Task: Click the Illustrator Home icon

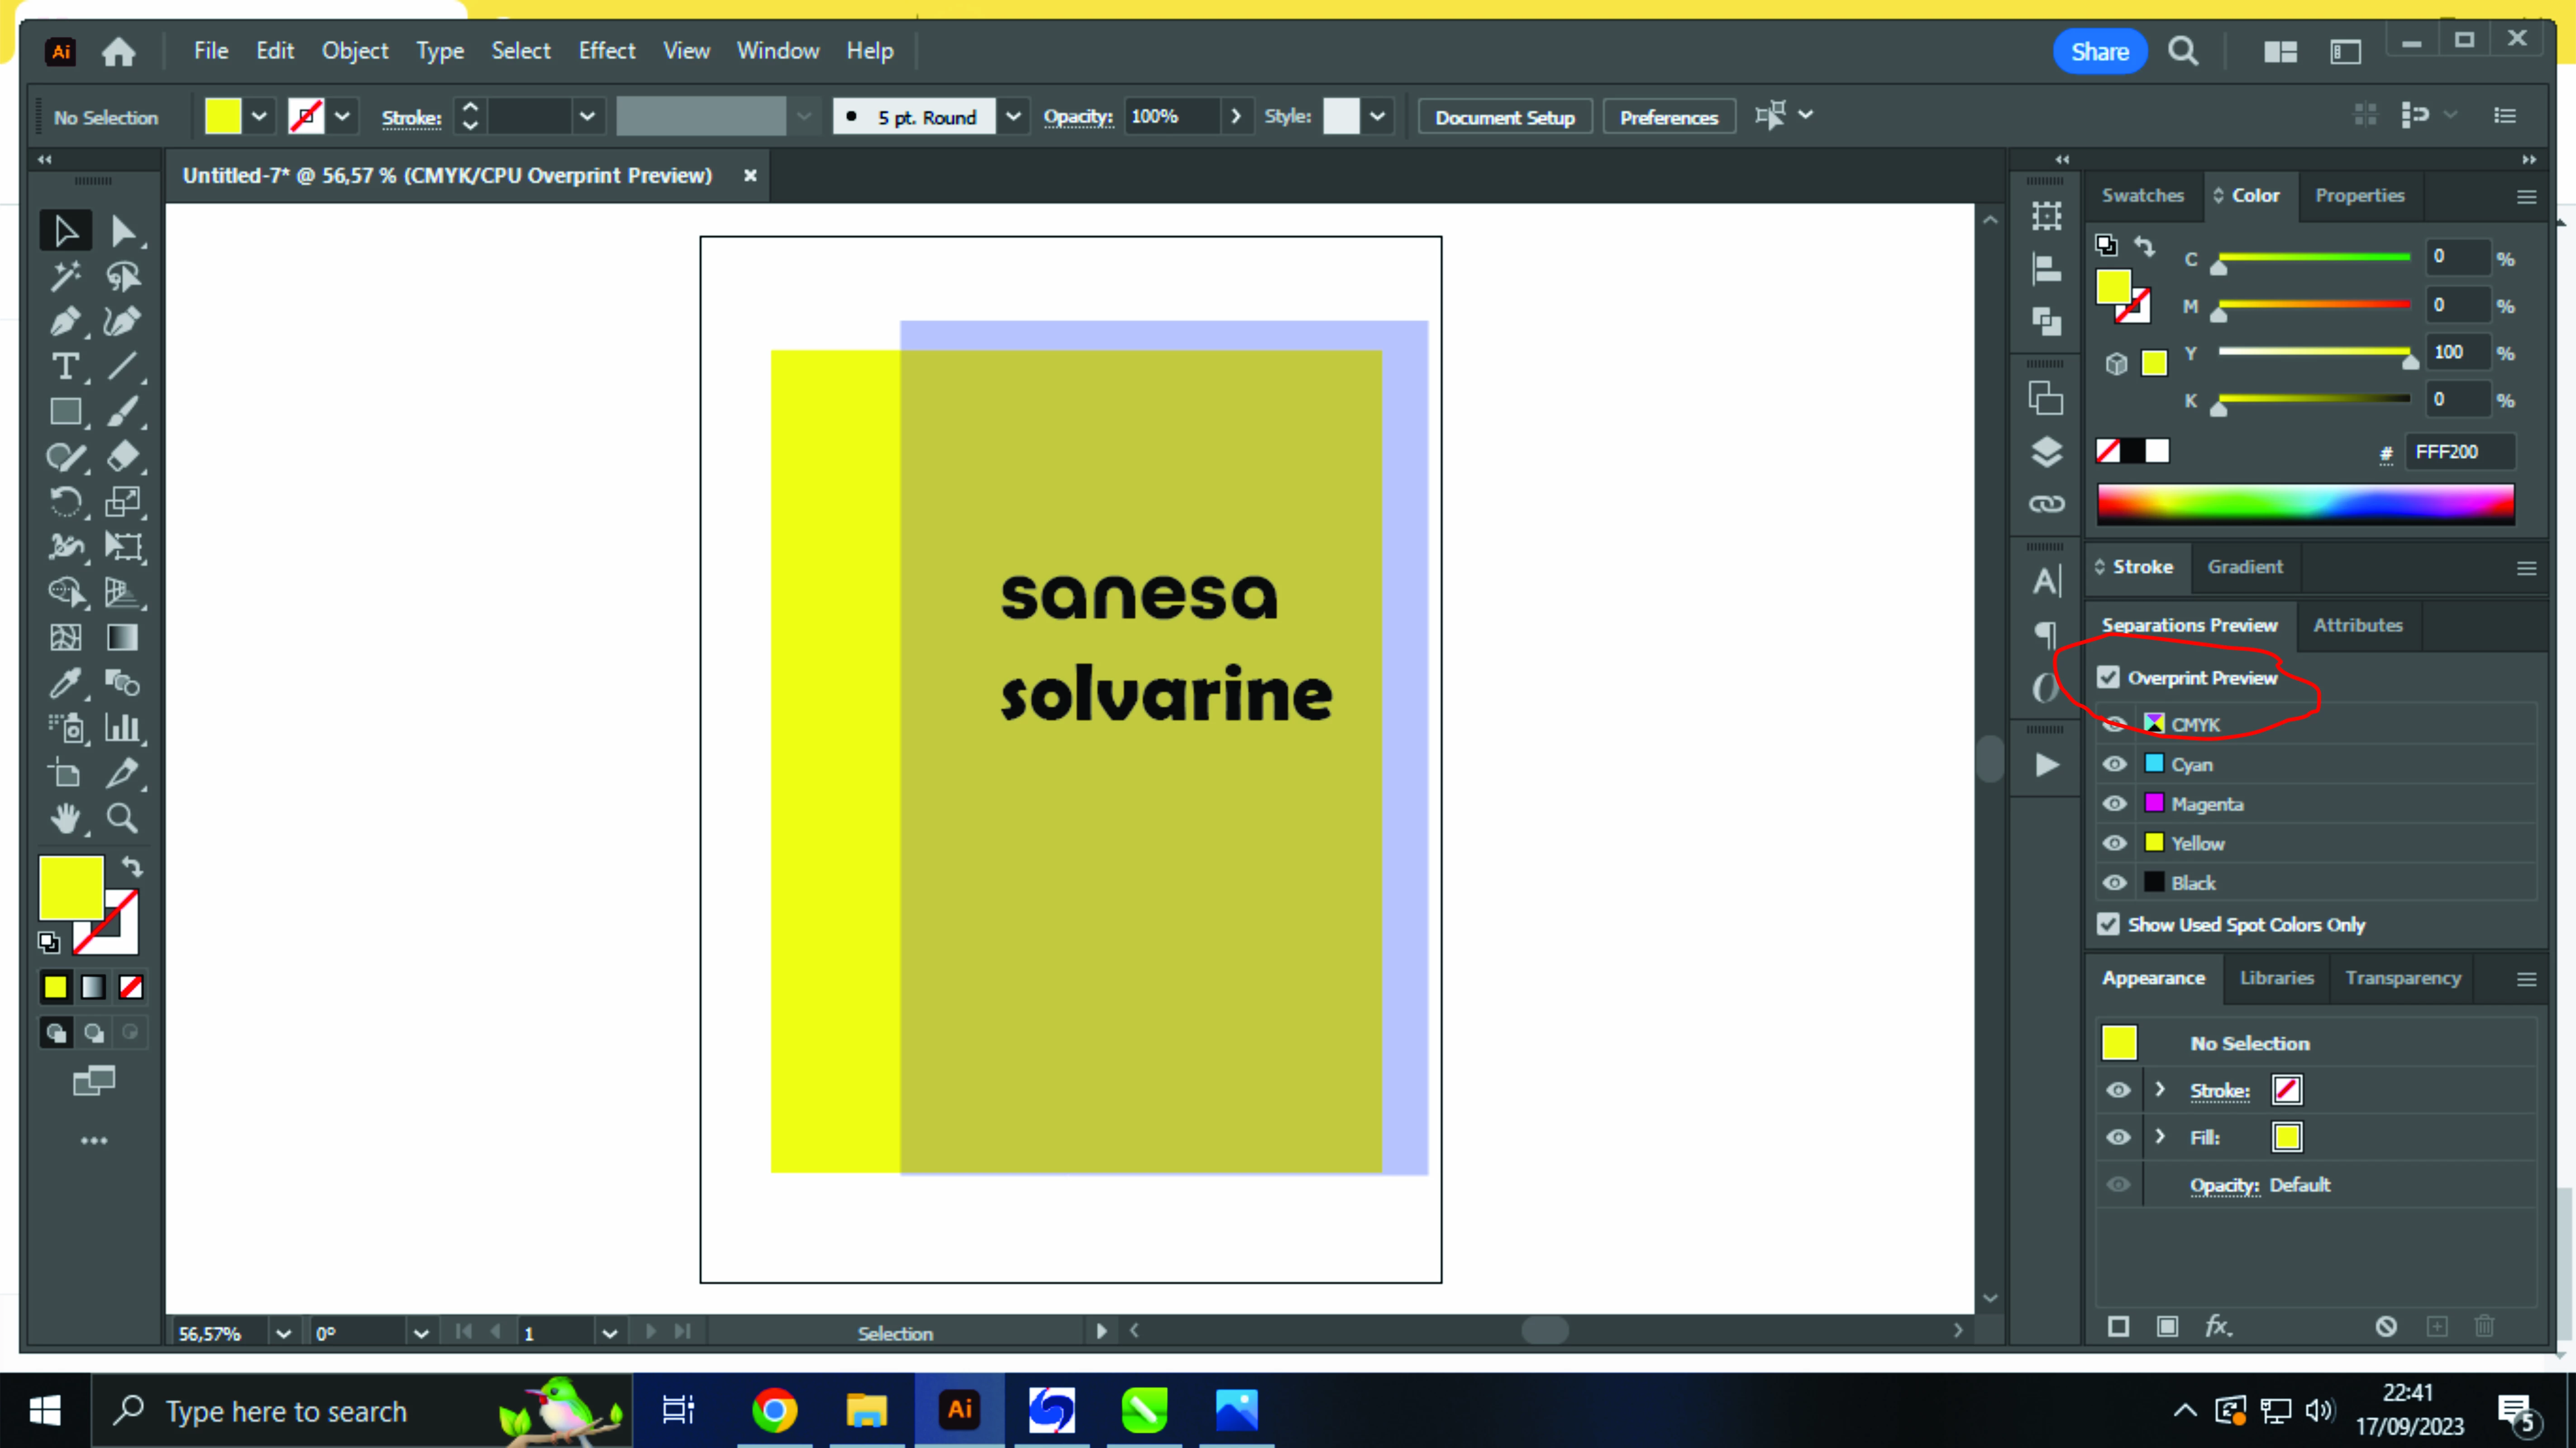Action: point(119,52)
